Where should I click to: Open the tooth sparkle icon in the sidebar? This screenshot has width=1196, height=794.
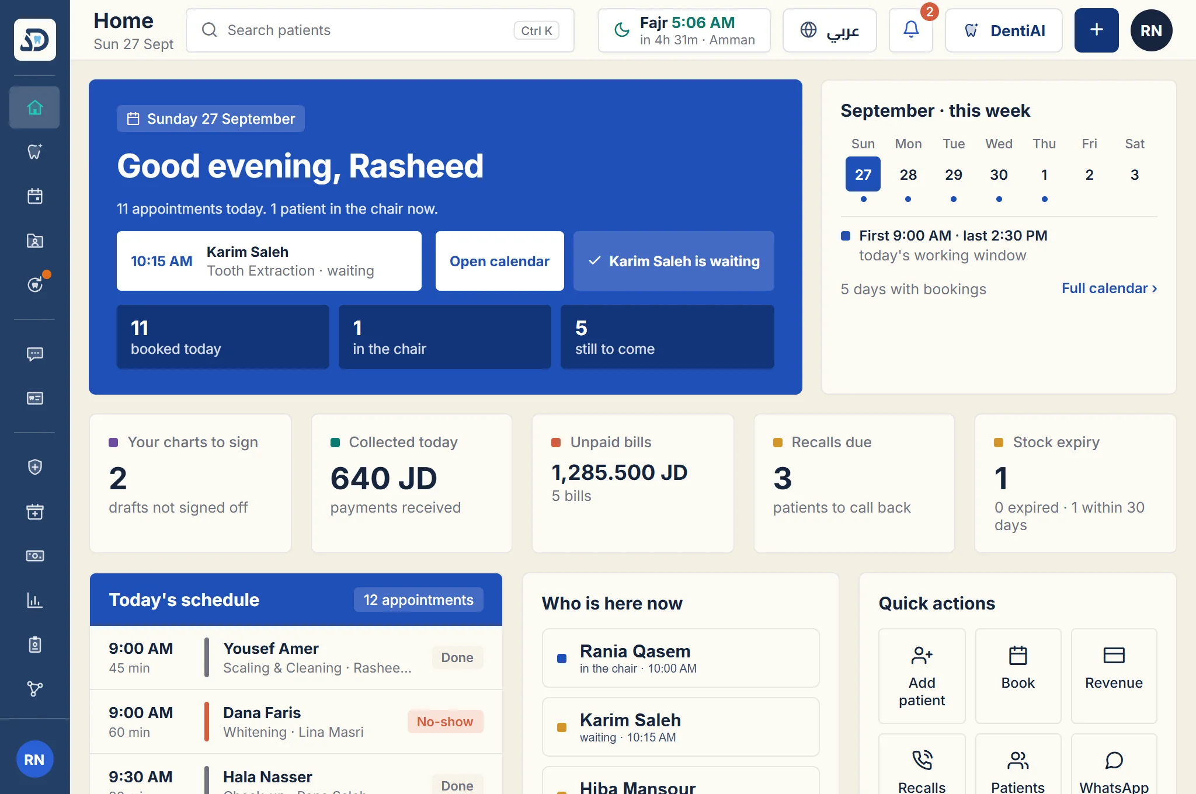coord(34,152)
